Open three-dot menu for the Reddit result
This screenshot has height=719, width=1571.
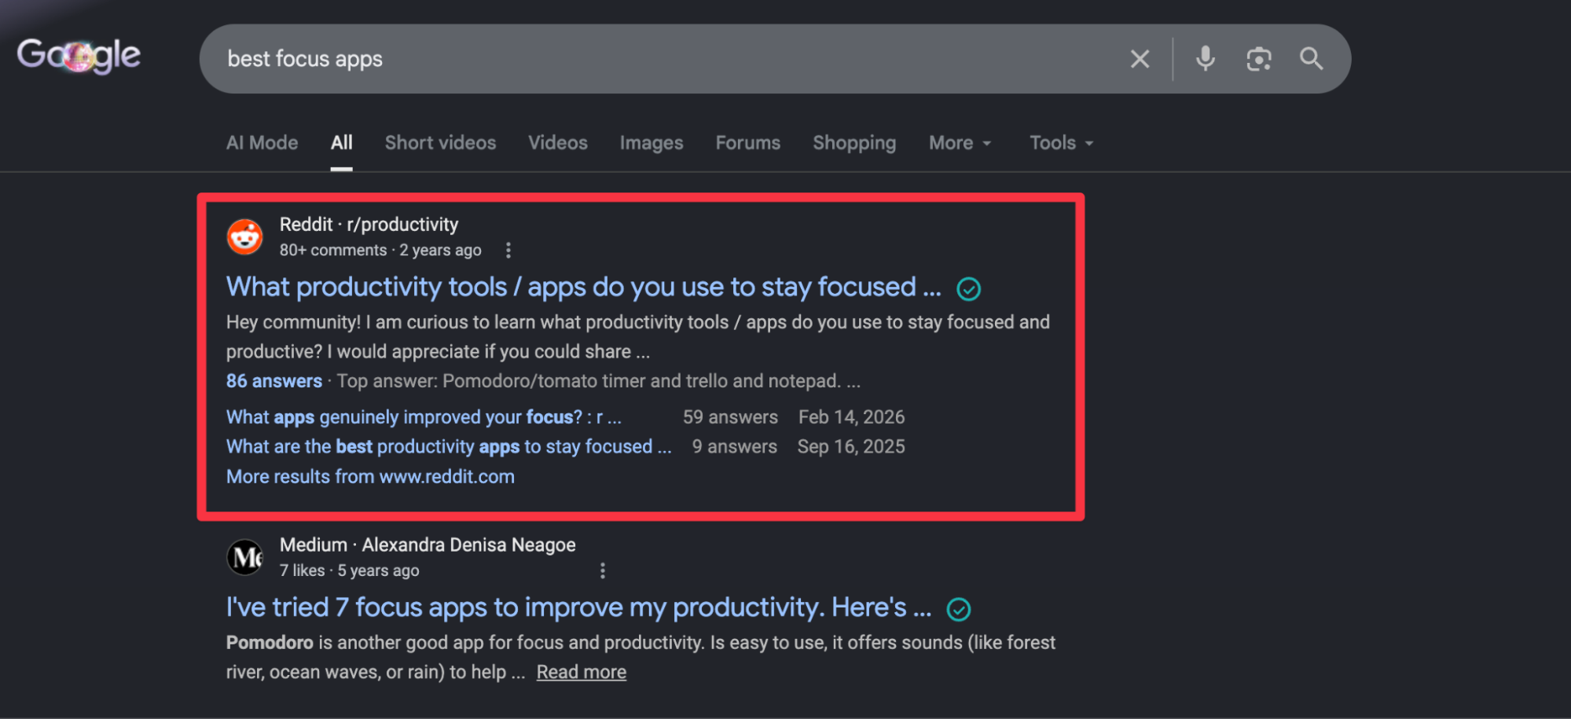point(508,250)
